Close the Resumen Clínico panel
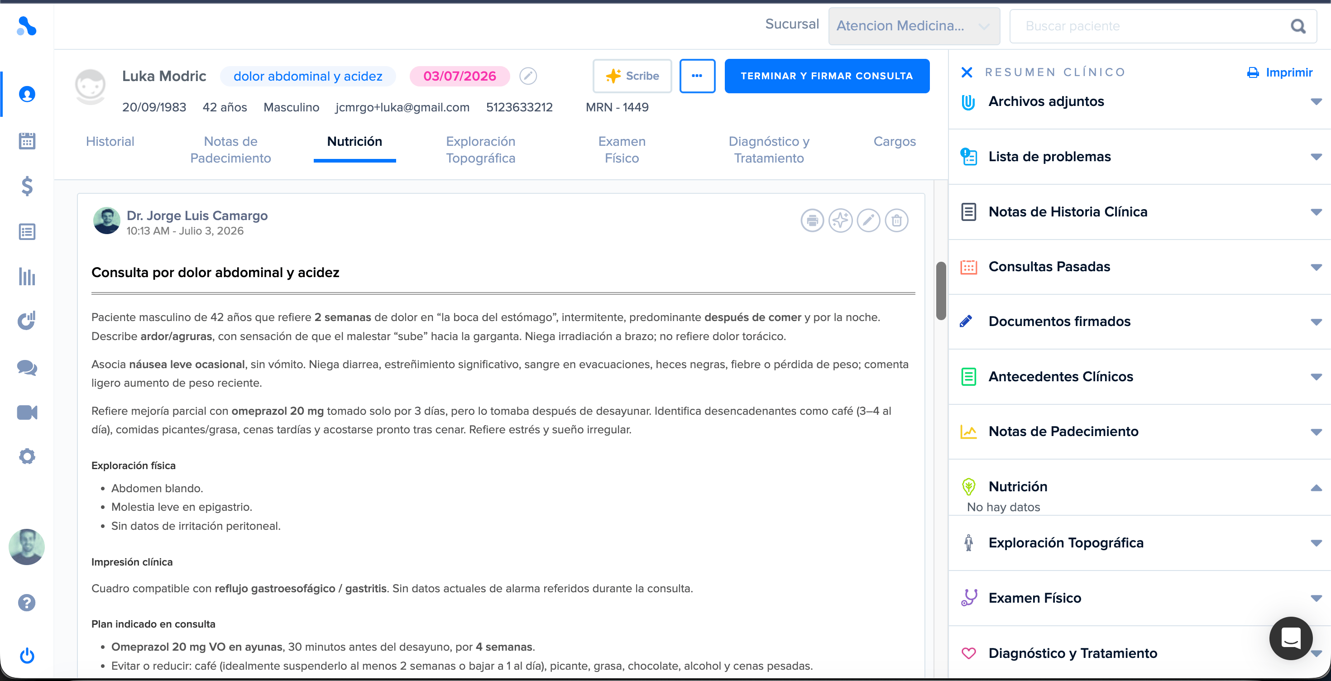1331x681 pixels. [967, 72]
